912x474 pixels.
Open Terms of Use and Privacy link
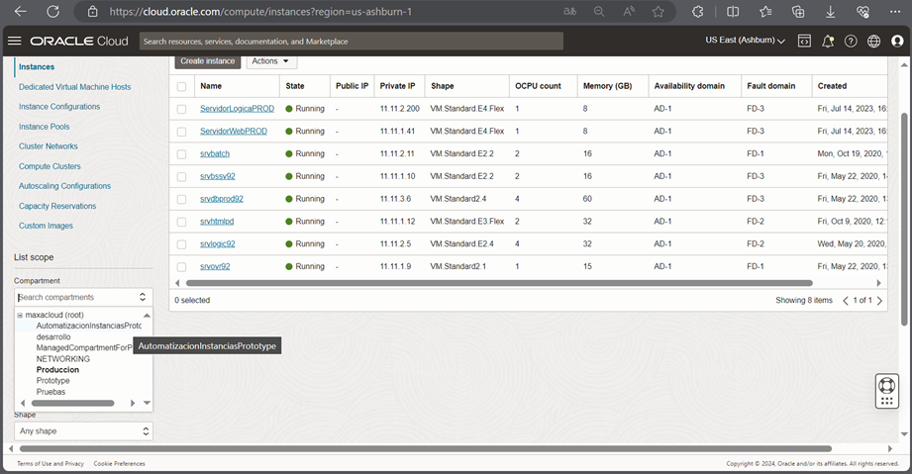click(51, 463)
